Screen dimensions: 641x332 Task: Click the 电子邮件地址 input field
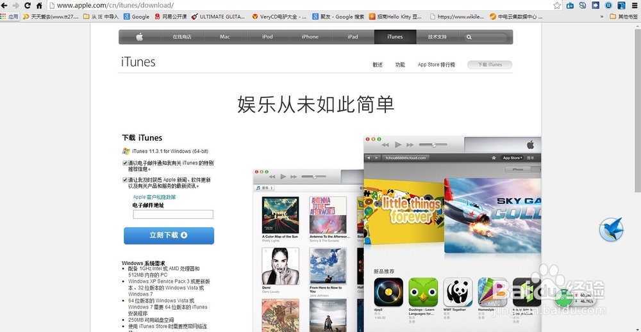point(173,214)
